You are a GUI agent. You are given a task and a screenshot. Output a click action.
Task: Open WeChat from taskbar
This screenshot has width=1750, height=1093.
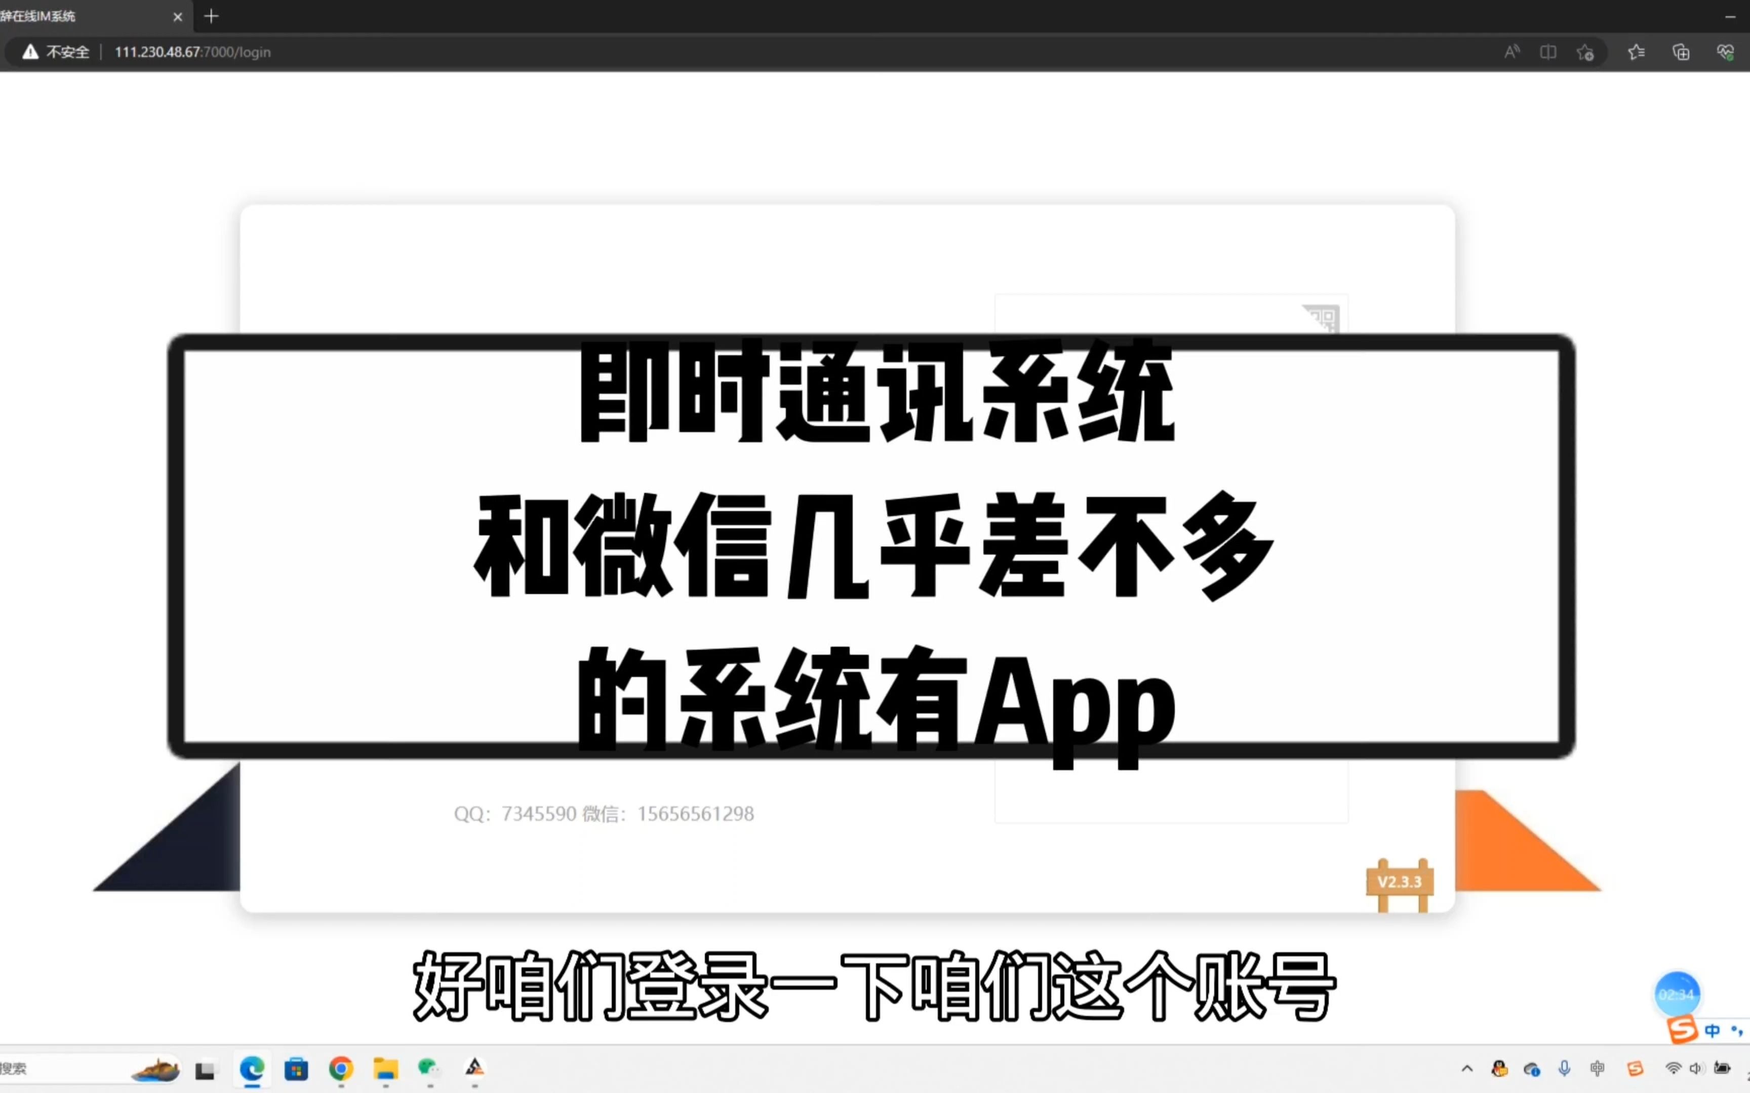click(429, 1068)
